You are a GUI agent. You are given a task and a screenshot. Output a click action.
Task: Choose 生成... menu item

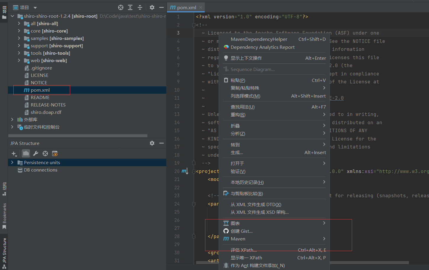point(274,152)
